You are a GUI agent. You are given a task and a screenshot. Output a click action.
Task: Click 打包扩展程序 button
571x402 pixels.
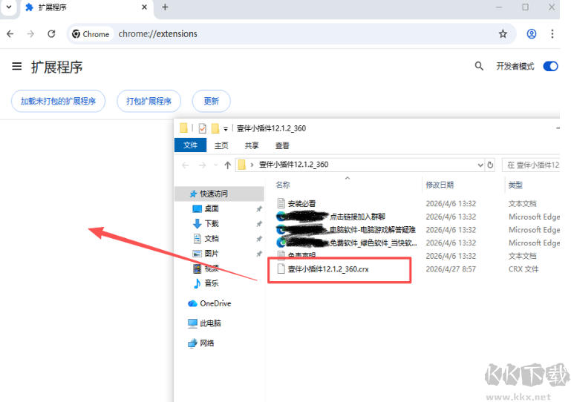[149, 101]
